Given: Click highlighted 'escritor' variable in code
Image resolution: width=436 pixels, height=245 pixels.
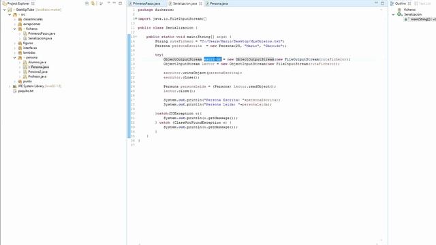Looking at the screenshot, I should point(213,59).
